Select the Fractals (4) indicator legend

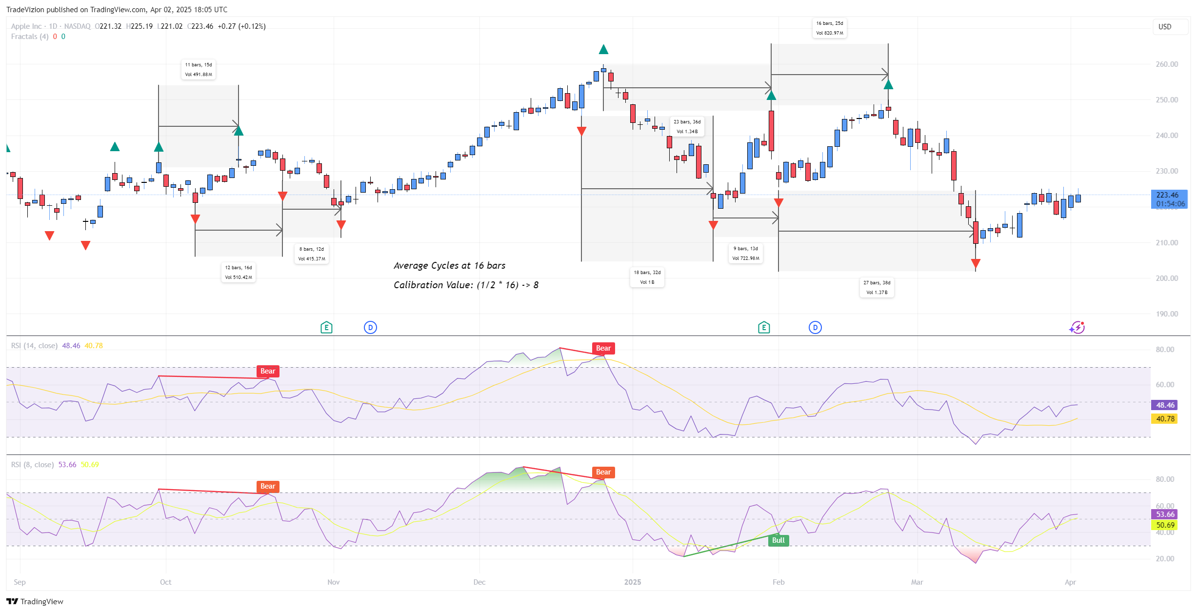[30, 37]
